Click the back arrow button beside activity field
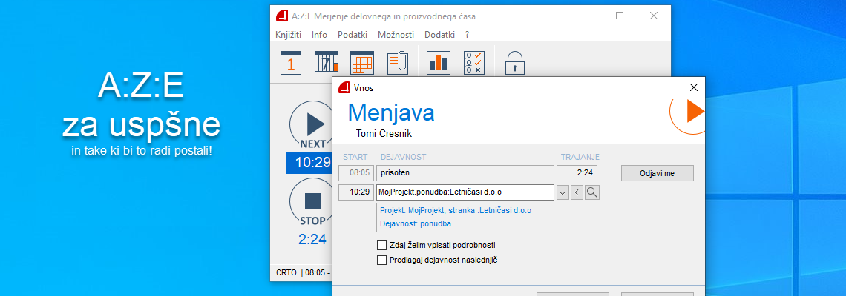 click(577, 192)
